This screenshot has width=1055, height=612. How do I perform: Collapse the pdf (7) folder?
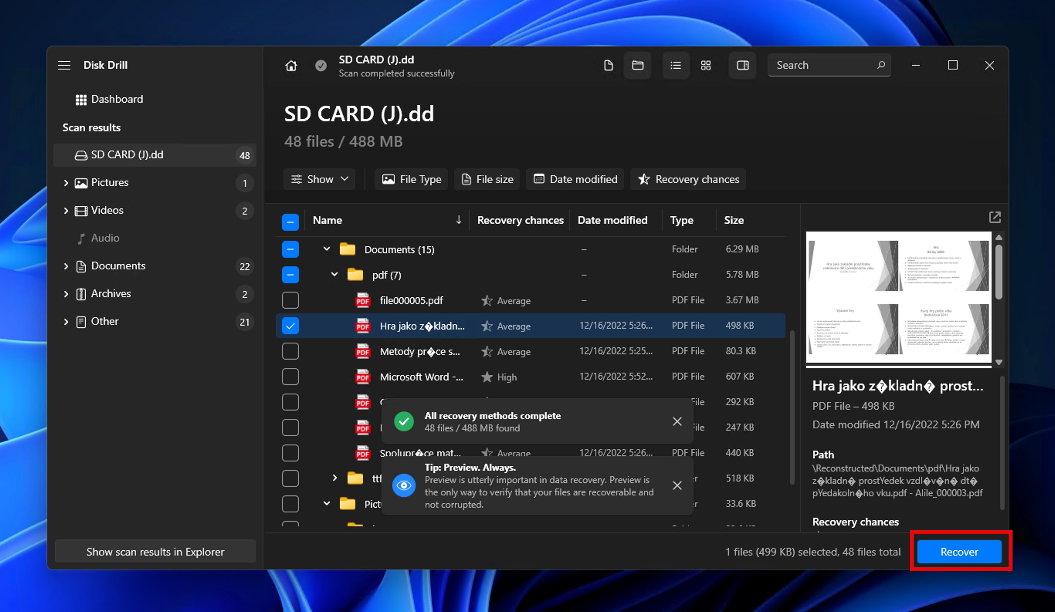[334, 274]
